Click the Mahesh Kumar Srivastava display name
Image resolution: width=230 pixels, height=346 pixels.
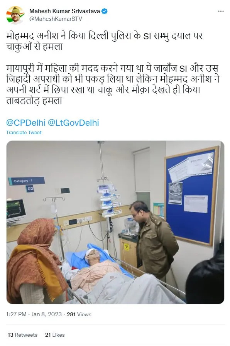[x=65, y=11]
